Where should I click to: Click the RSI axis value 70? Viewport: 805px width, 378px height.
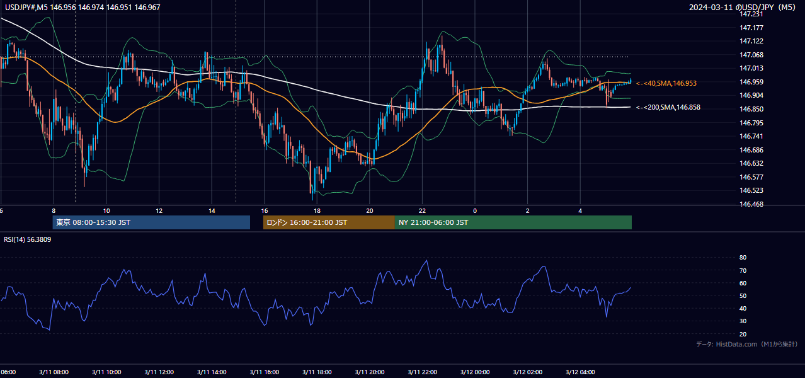743,270
